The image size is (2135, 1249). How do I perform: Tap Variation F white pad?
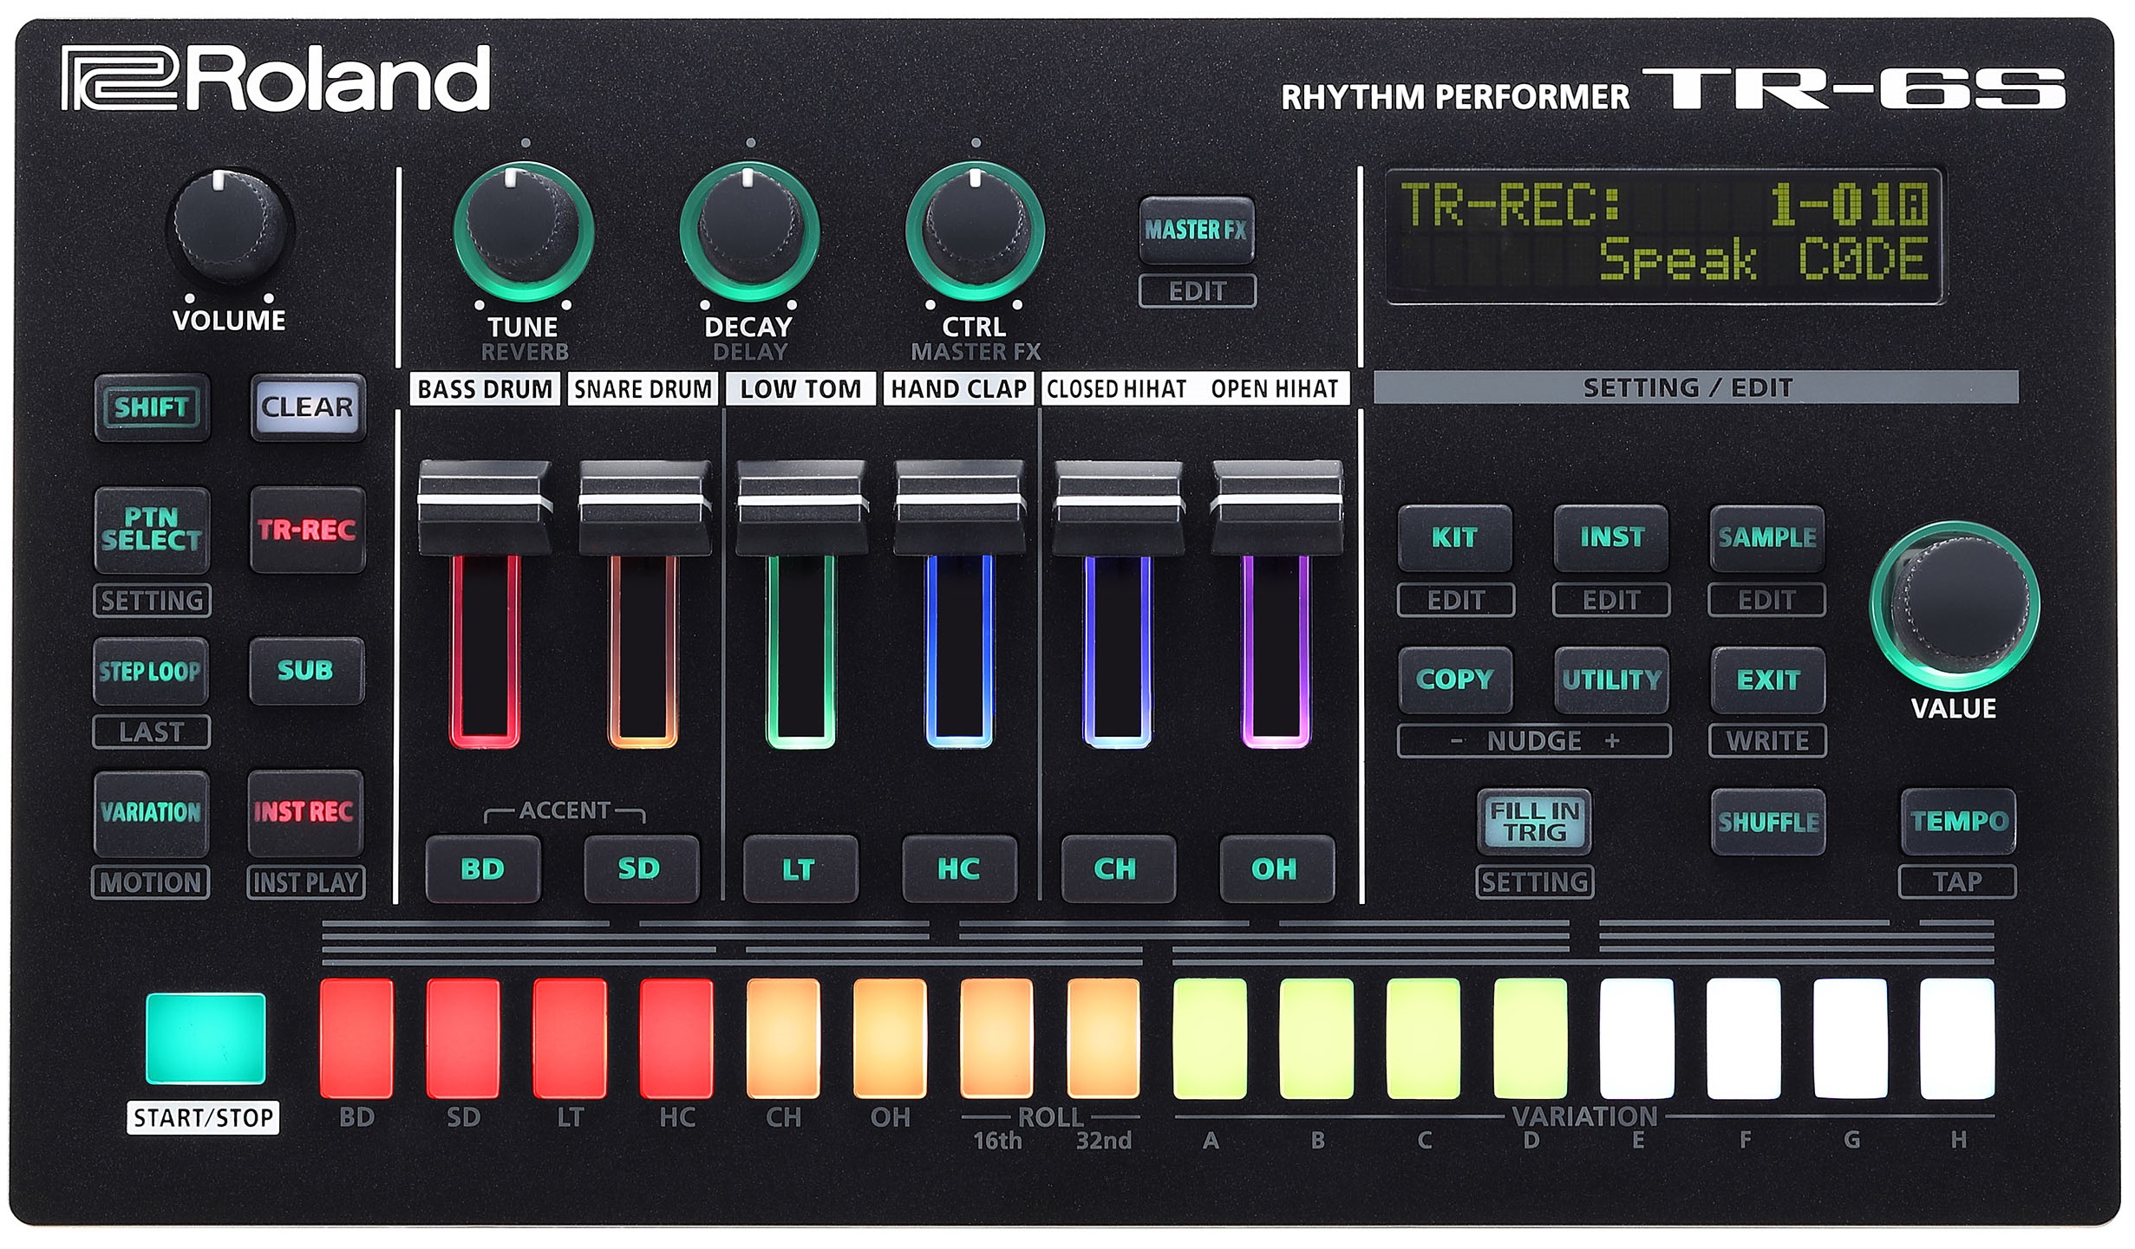tap(1744, 1038)
